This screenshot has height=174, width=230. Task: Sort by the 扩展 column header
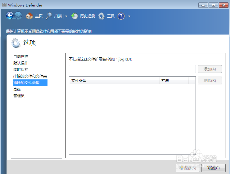(174, 80)
